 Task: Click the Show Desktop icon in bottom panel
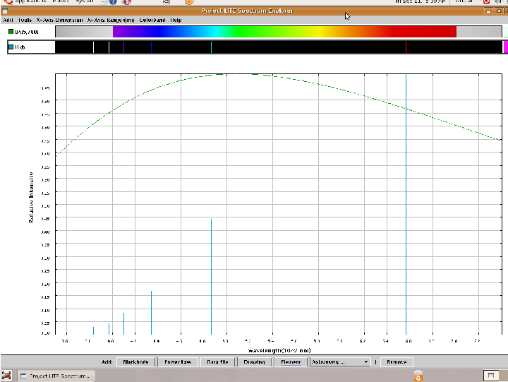tap(6, 375)
